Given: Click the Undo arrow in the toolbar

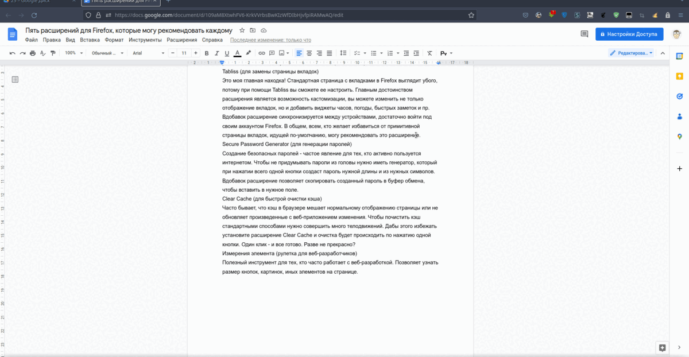Looking at the screenshot, I should coord(12,53).
